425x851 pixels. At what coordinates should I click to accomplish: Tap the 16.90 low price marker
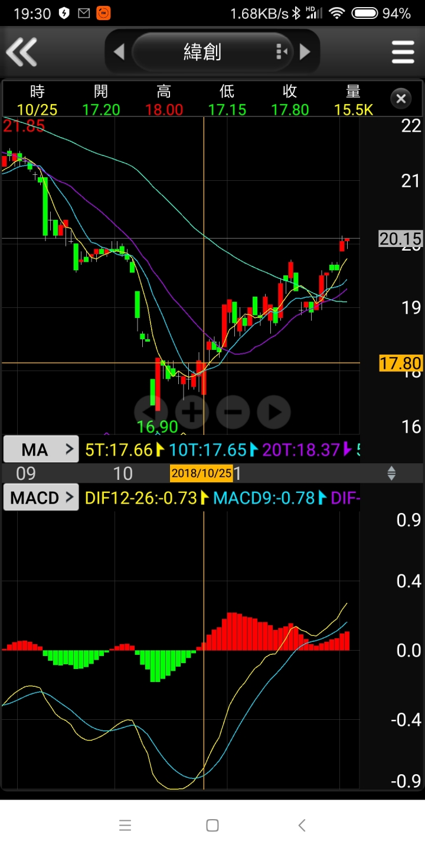pyautogui.click(x=158, y=427)
